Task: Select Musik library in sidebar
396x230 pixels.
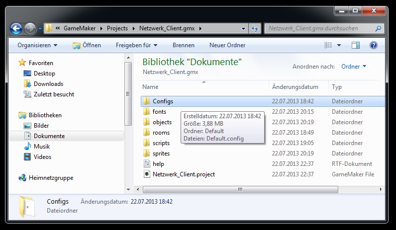Action: [x=42, y=147]
